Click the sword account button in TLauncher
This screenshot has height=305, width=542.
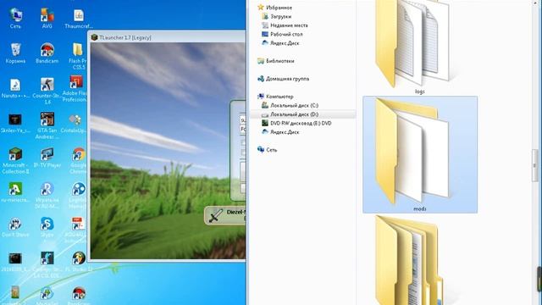224,215
